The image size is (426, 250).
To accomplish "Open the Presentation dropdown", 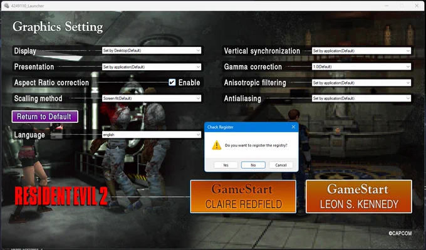I will (152, 67).
